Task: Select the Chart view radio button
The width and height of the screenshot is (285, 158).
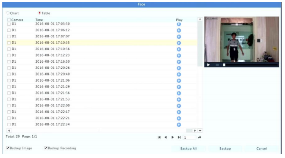Action: [8, 13]
